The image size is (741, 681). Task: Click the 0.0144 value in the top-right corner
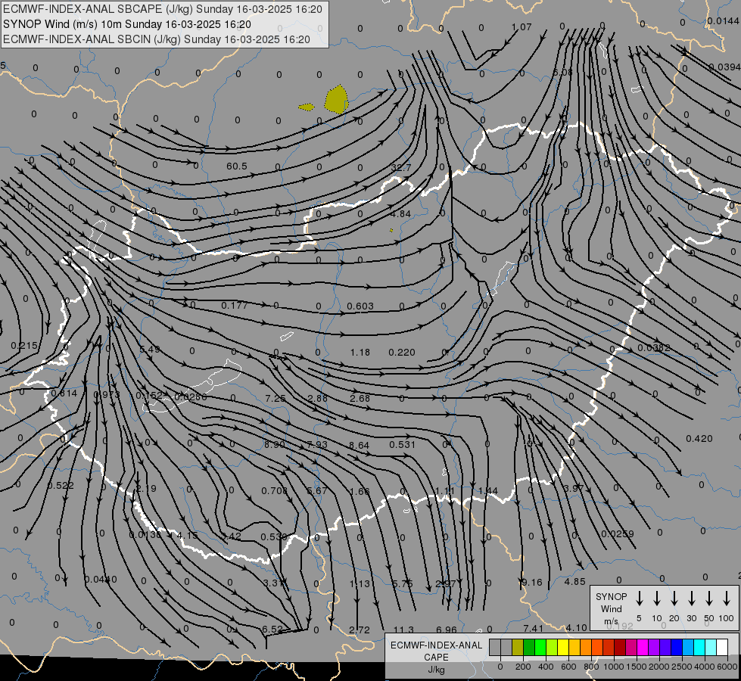pos(723,20)
